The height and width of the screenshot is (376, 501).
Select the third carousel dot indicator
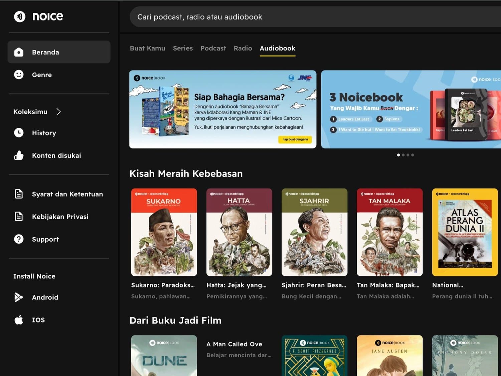408,155
